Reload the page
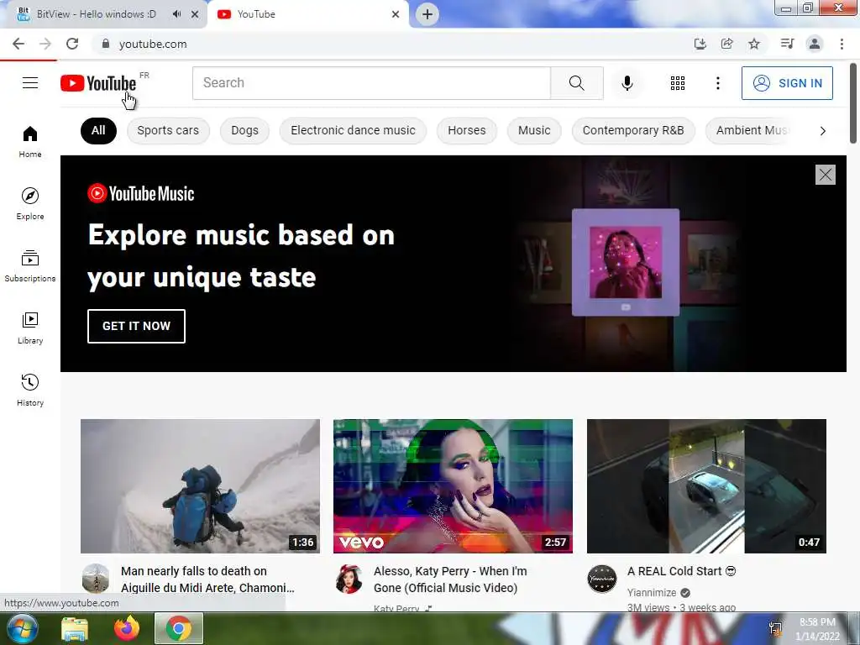The width and height of the screenshot is (860, 645). pos(72,44)
